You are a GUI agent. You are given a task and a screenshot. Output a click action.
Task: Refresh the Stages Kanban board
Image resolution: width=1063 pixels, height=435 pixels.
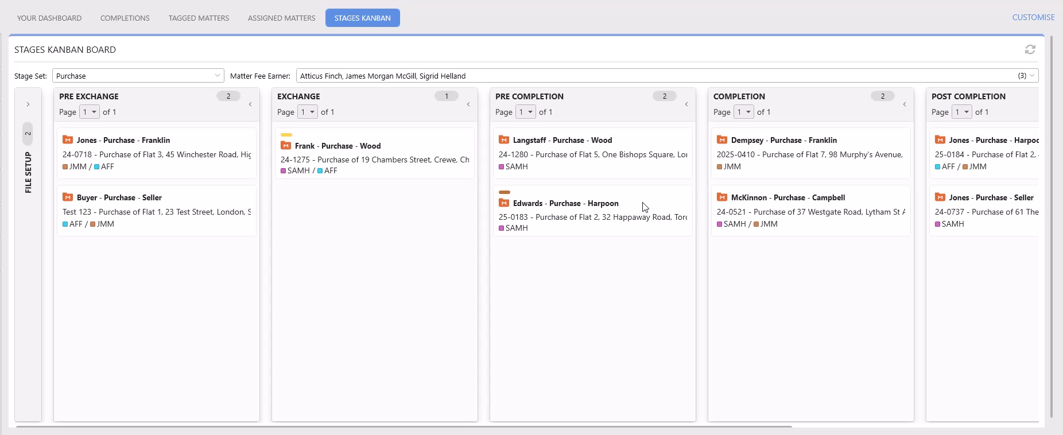[1030, 49]
